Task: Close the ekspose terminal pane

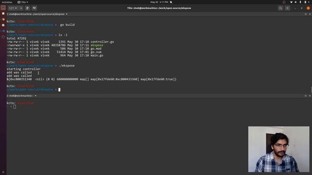Action: pos(310,14)
